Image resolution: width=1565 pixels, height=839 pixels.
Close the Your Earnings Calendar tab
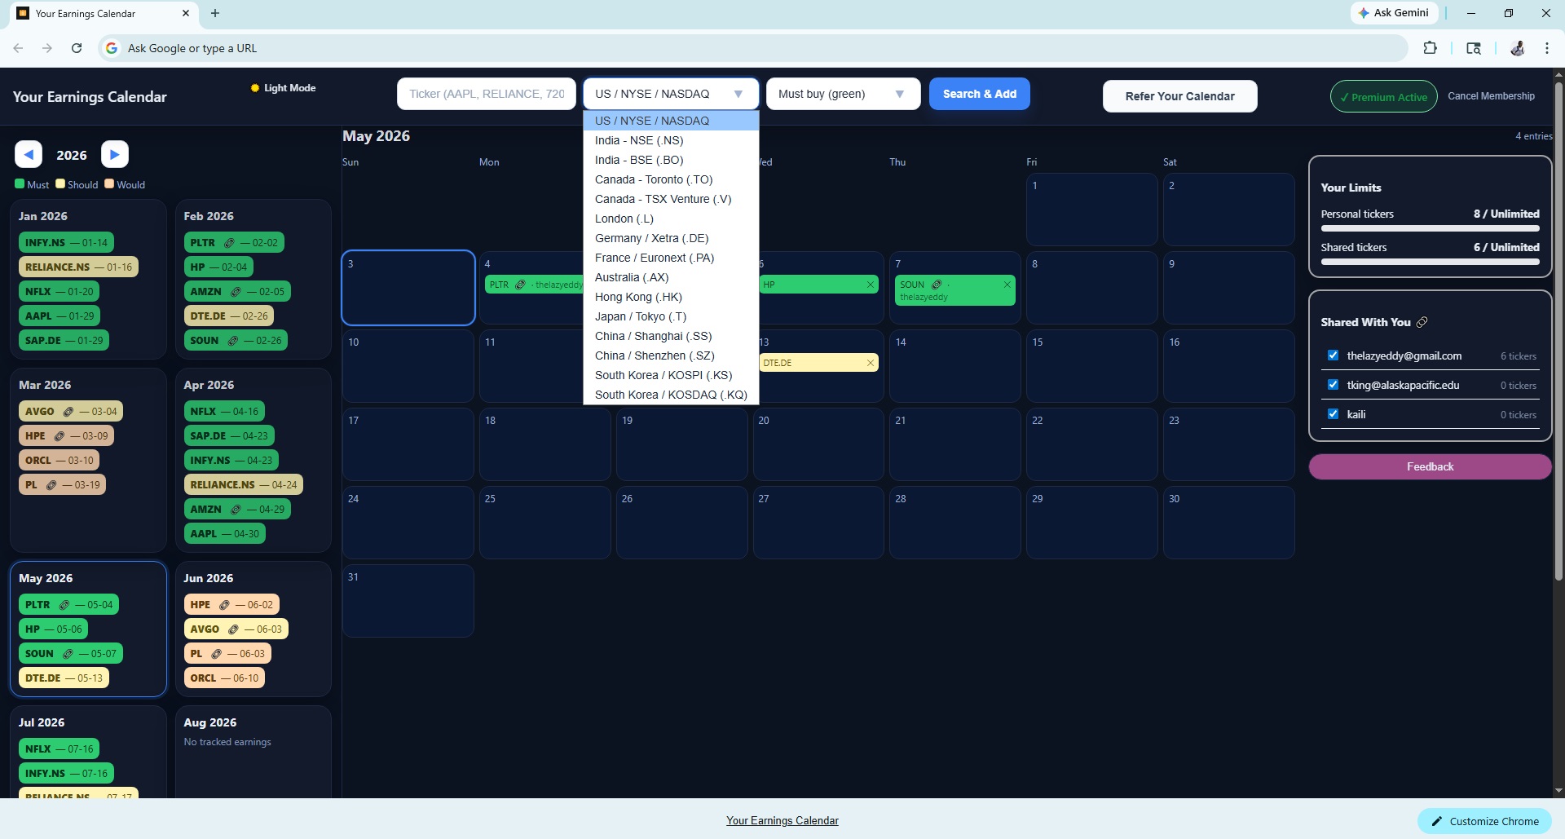coord(186,13)
